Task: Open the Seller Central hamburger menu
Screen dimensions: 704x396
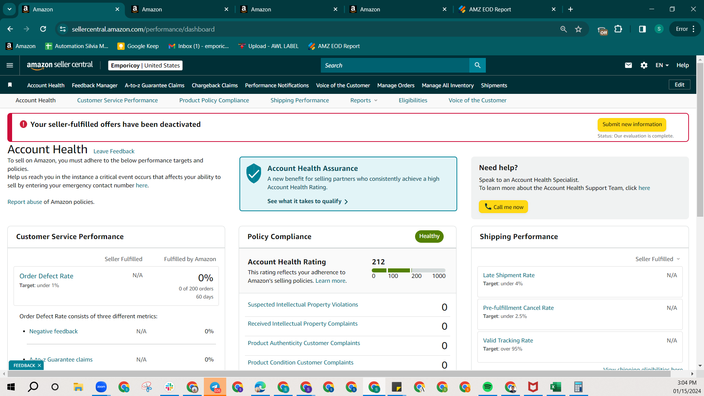Action: click(x=10, y=65)
